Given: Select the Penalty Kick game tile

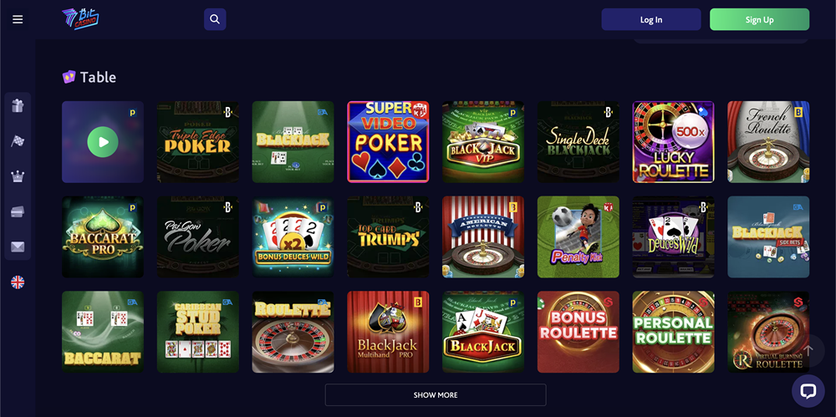Looking at the screenshot, I should pos(579,236).
